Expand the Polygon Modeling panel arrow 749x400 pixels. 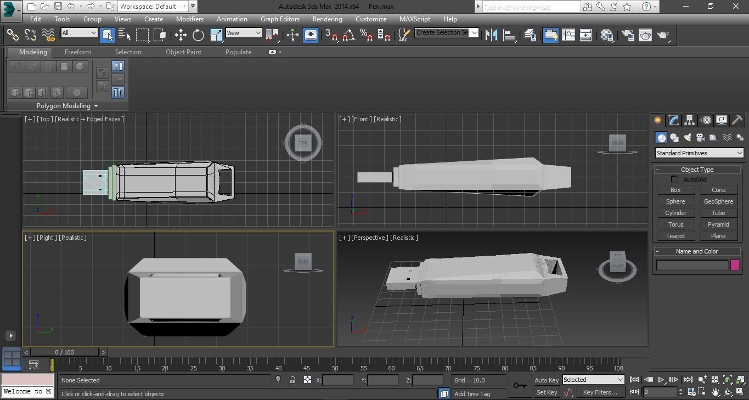click(x=96, y=106)
